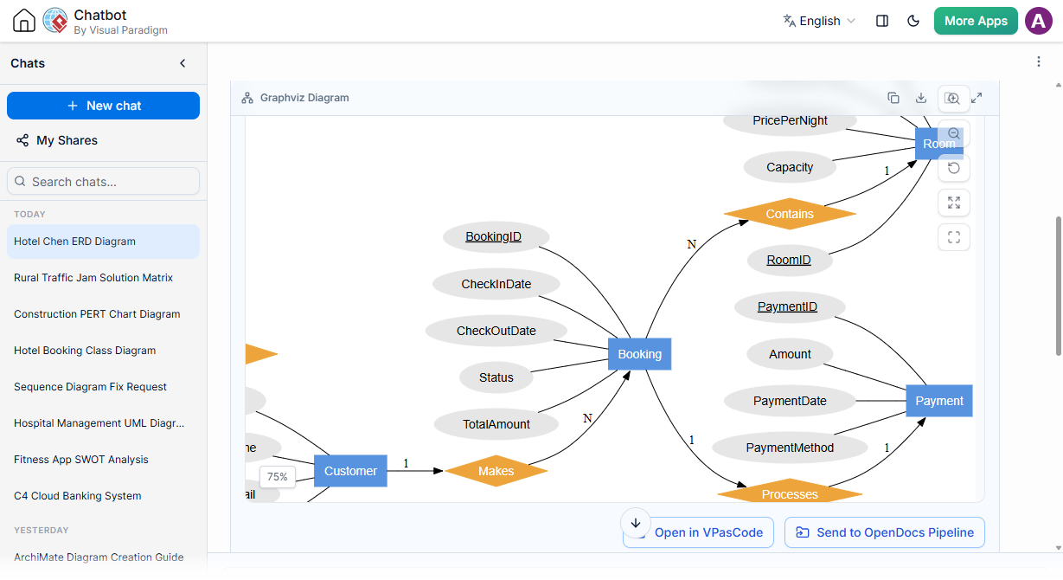Open Rural Traffic Jam Solution Matrix chat
1063x580 pixels.
click(103, 278)
